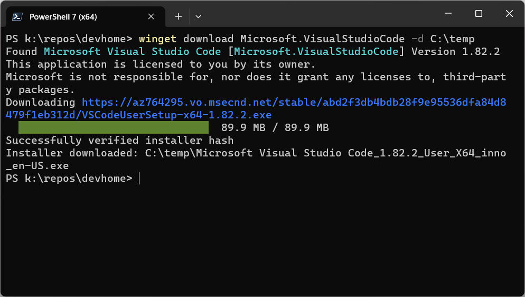Click the winget command word
Image resolution: width=525 pixels, height=297 pixels.
click(x=158, y=39)
